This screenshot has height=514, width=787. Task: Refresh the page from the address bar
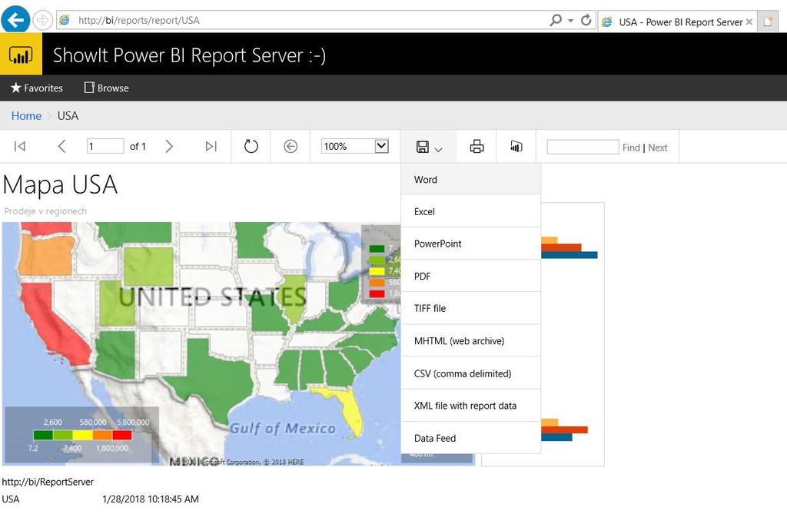click(x=586, y=20)
